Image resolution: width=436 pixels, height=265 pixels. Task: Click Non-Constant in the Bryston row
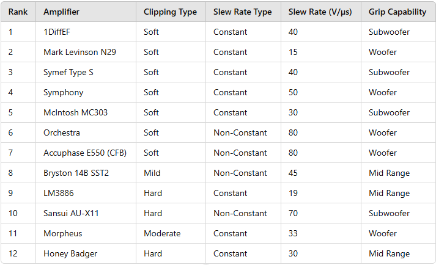(240, 173)
